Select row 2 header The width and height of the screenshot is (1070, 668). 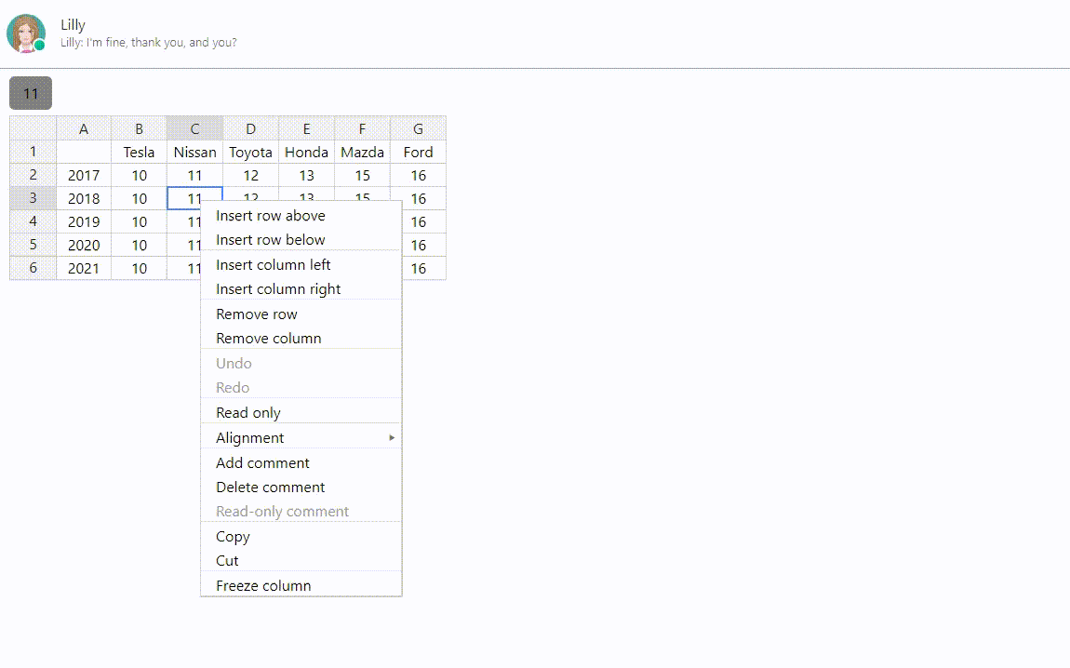pyautogui.click(x=33, y=175)
